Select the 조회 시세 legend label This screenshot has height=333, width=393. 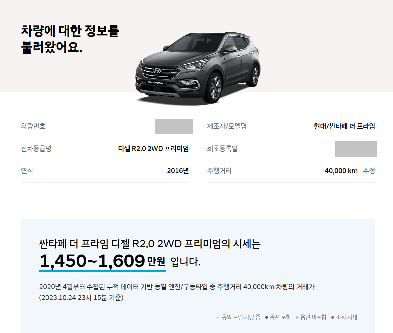tap(346, 317)
